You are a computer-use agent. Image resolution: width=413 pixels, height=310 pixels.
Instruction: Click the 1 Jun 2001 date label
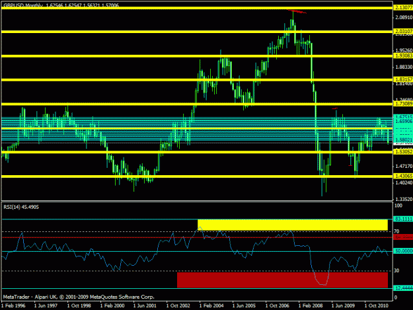point(145,305)
